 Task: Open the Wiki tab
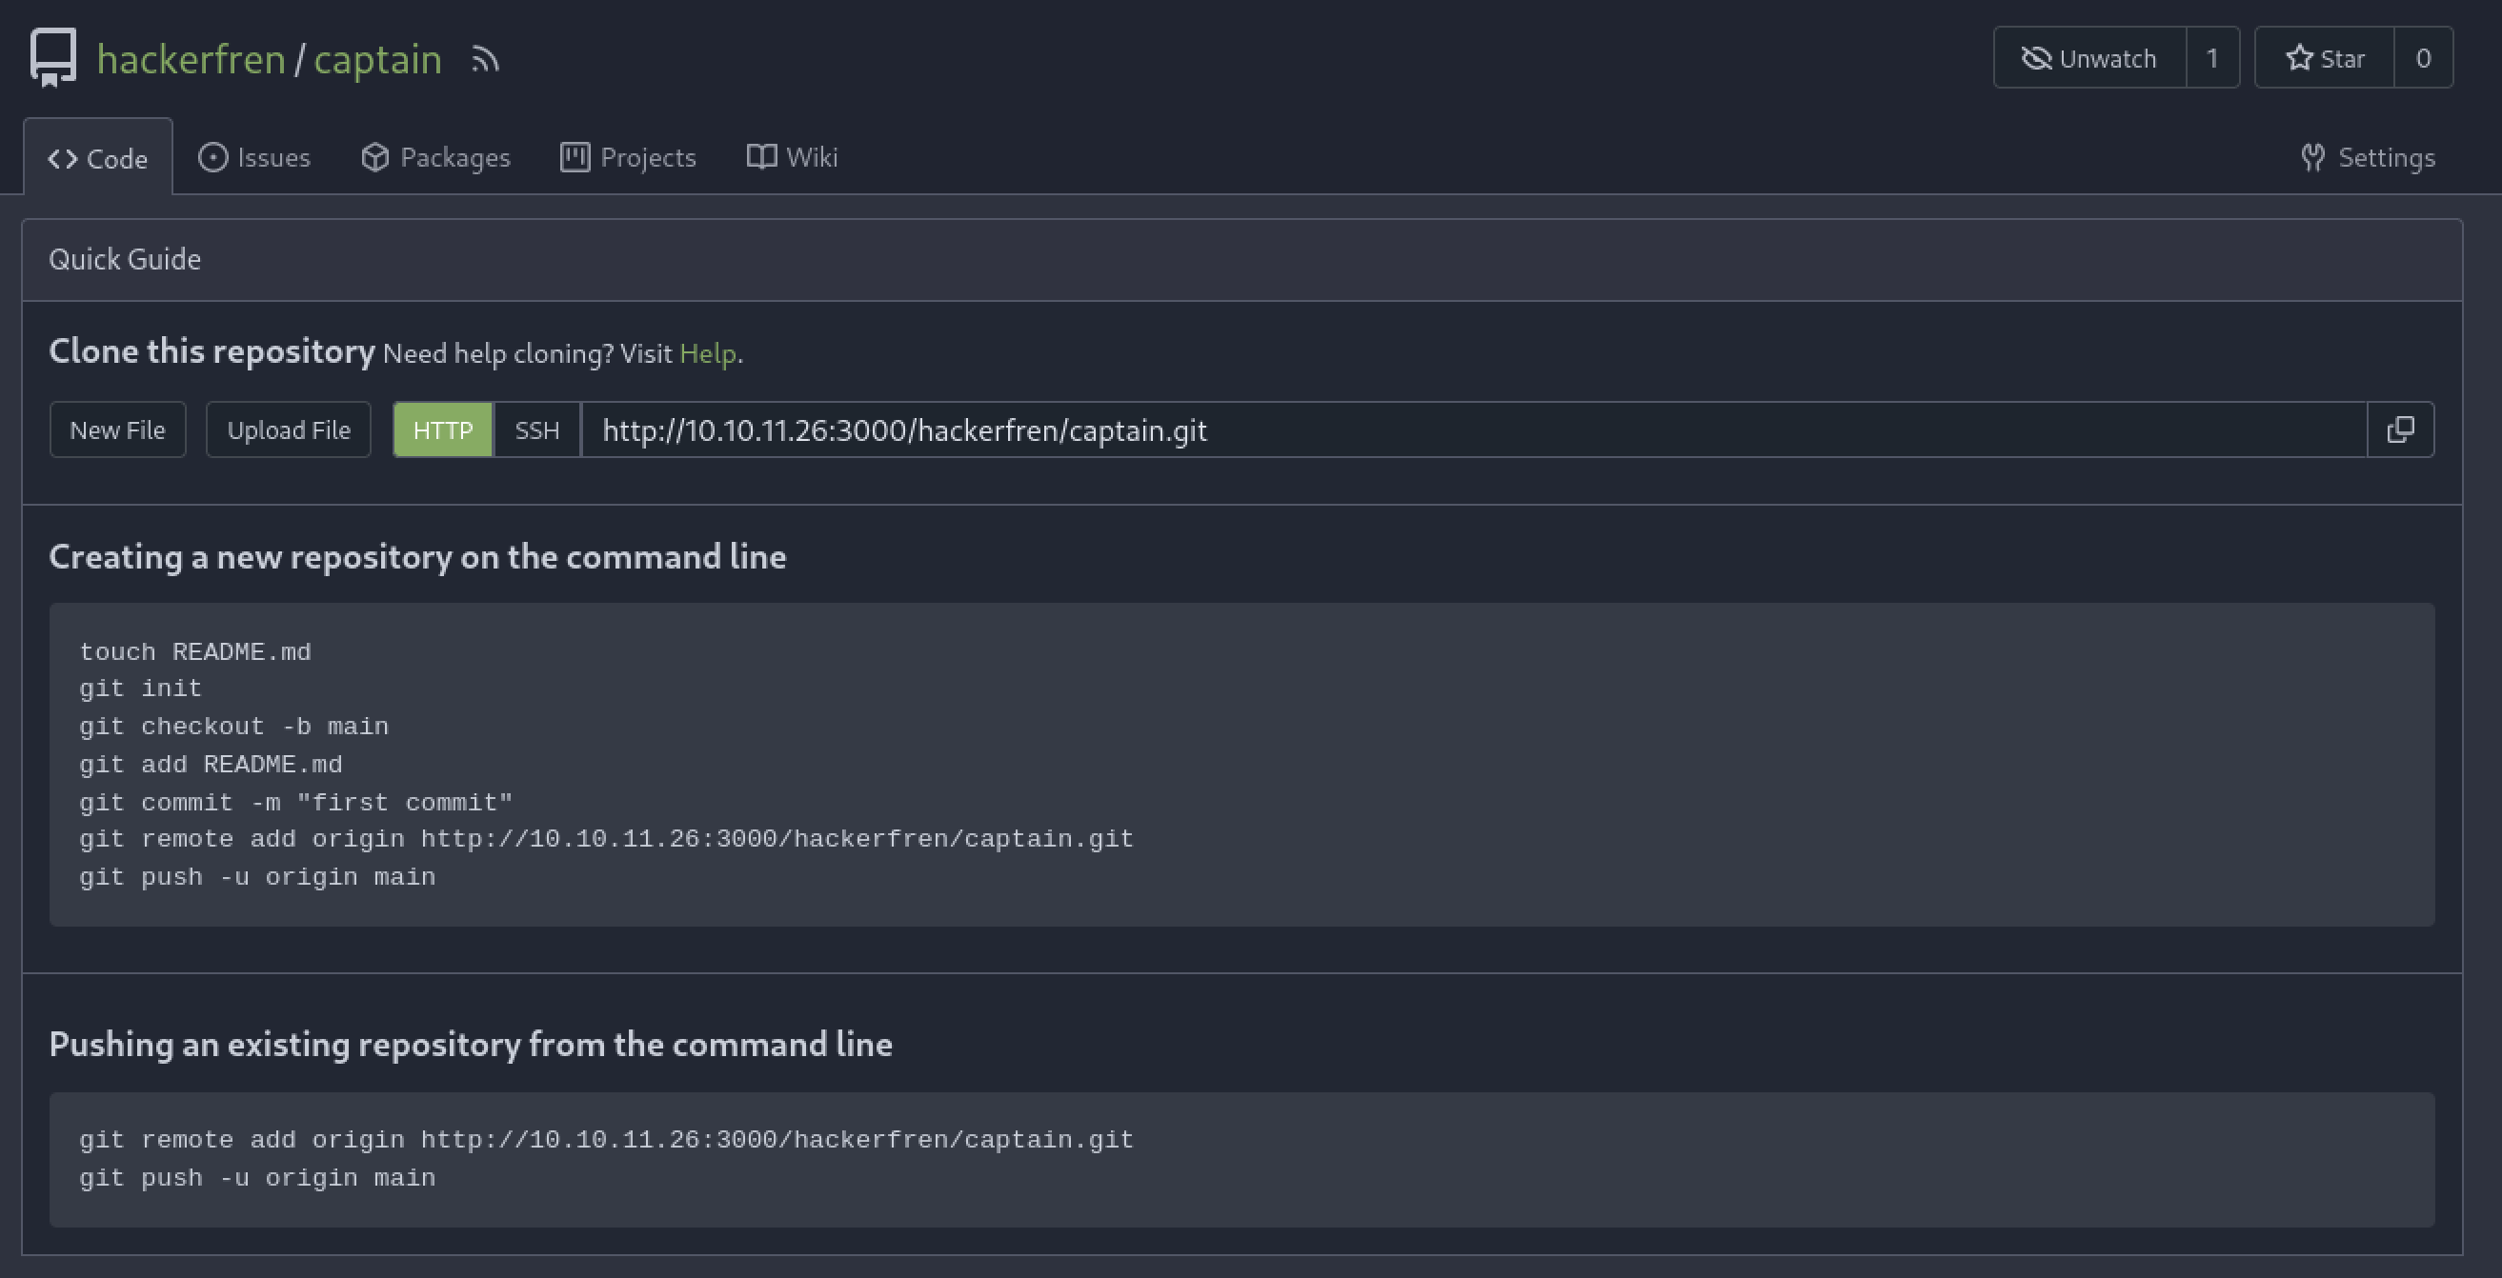pos(792,157)
